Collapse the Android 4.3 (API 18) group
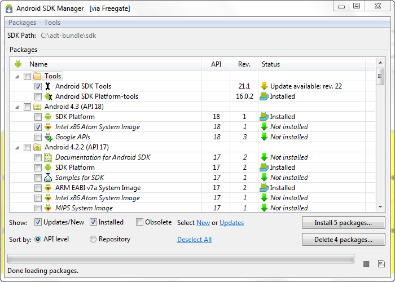The height and width of the screenshot is (282, 395). 17,107
